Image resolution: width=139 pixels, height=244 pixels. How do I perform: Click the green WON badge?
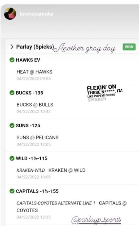[129, 47]
